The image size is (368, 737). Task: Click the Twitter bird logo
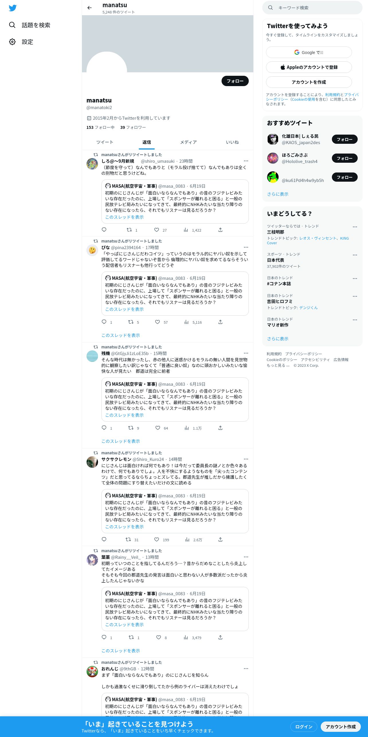click(13, 8)
